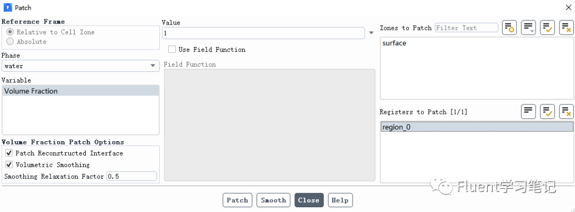Select Volume Fraction in Variable list
This screenshot has height=212, width=575.
coord(80,91)
